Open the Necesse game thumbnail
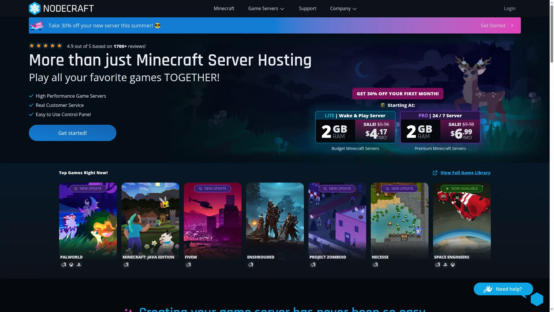 tap(400, 221)
